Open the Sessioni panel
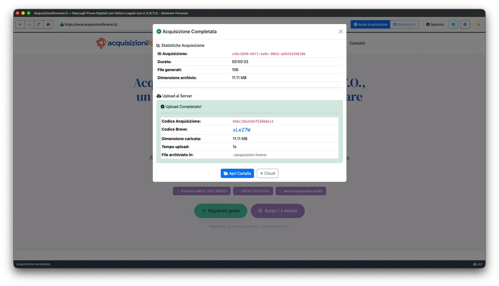This screenshot has height=286, width=499. 435,24
